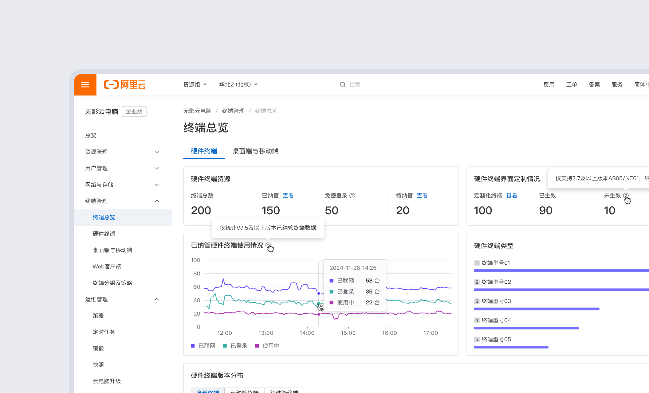Open 备案 in top menu
The width and height of the screenshot is (649, 393).
[594, 84]
